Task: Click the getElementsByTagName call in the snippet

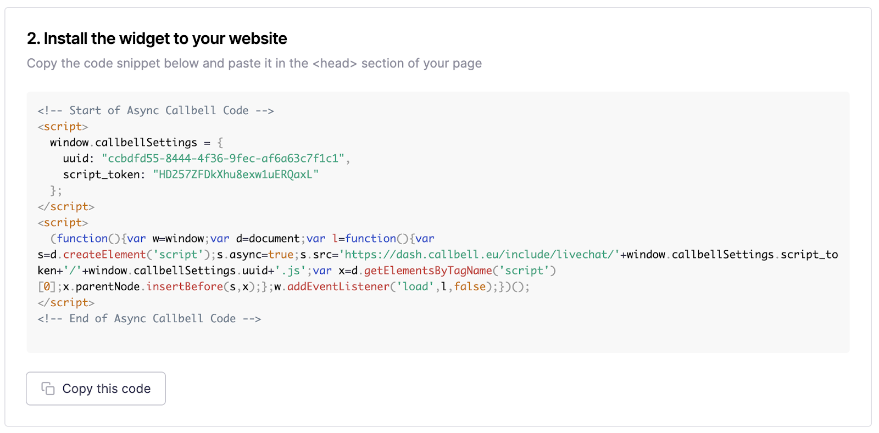Action: point(427,271)
